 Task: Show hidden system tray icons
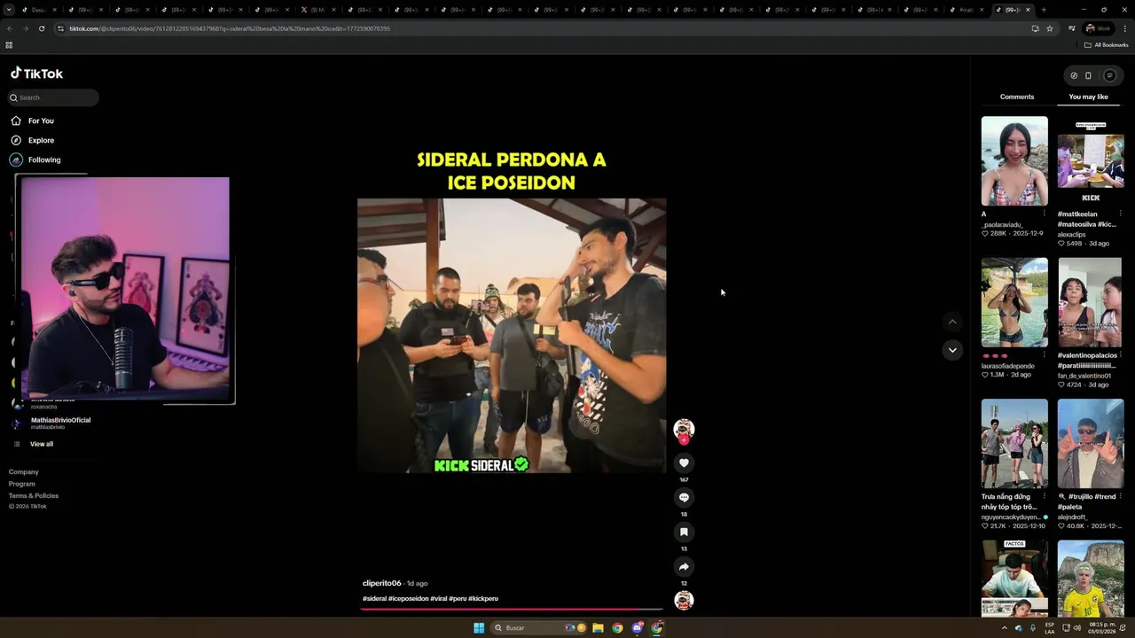pos(1004,627)
